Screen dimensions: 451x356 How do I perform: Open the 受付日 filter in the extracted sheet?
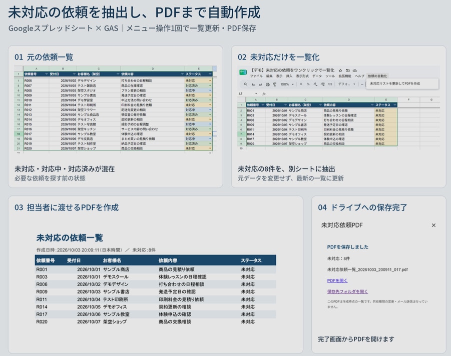point(285,105)
